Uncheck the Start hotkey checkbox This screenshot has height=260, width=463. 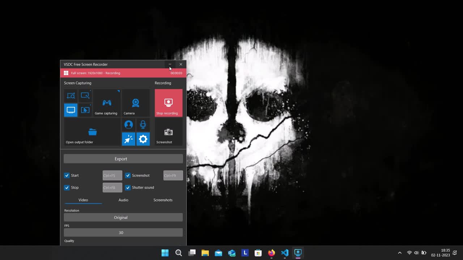click(67, 175)
